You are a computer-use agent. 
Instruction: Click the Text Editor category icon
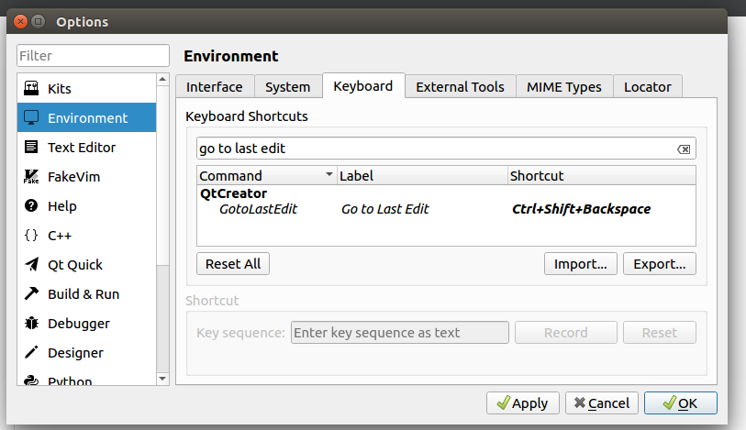pos(31,148)
